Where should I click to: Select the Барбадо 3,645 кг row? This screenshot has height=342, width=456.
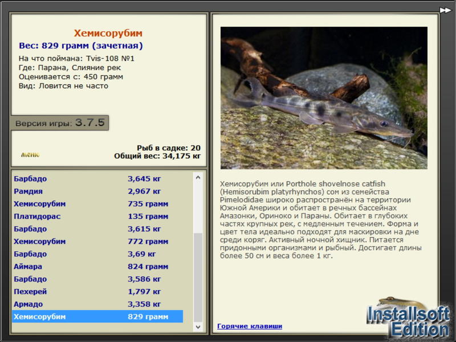[x=97, y=178]
